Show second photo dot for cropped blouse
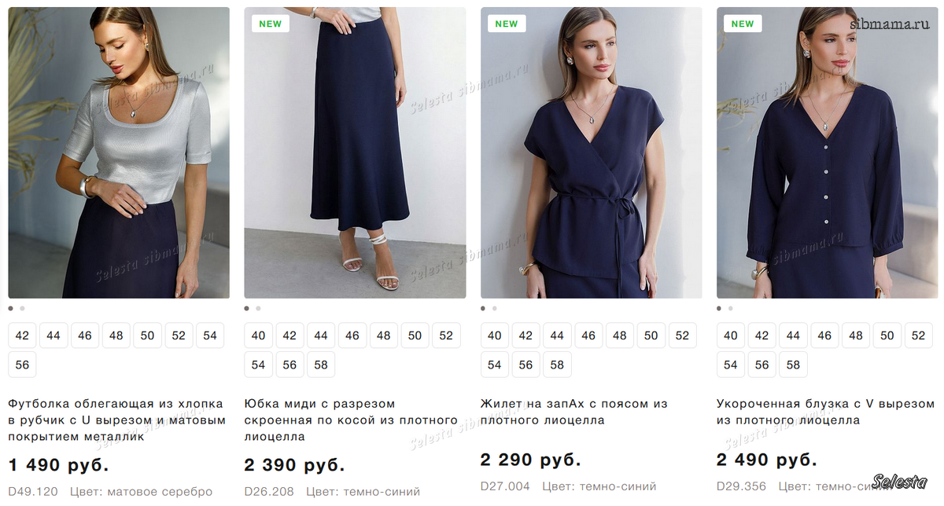Viewport: 944px width, 506px height. click(730, 309)
